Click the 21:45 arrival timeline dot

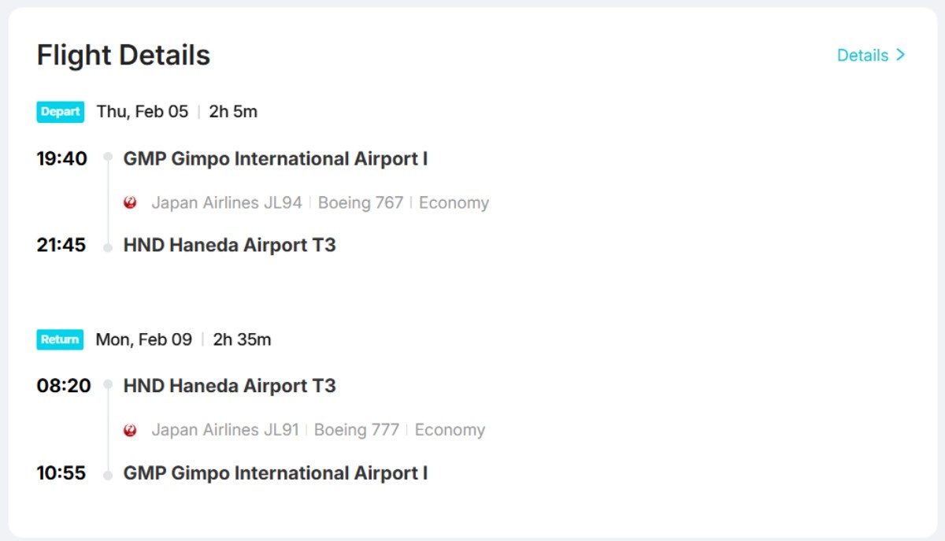[x=108, y=247]
